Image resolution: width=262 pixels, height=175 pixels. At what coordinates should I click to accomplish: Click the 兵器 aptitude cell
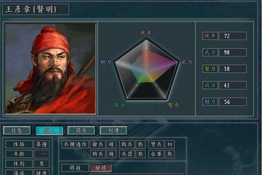(127, 154)
